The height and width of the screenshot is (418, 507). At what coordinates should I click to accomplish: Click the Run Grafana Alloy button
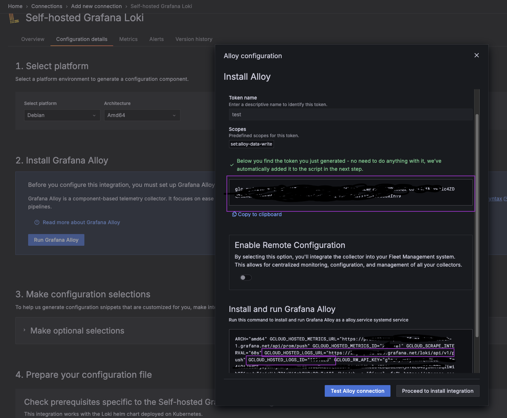56,240
